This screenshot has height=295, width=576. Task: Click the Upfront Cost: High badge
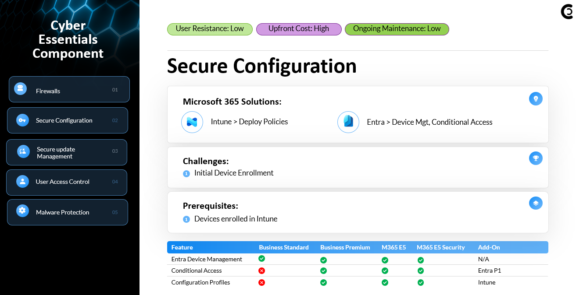(x=299, y=29)
